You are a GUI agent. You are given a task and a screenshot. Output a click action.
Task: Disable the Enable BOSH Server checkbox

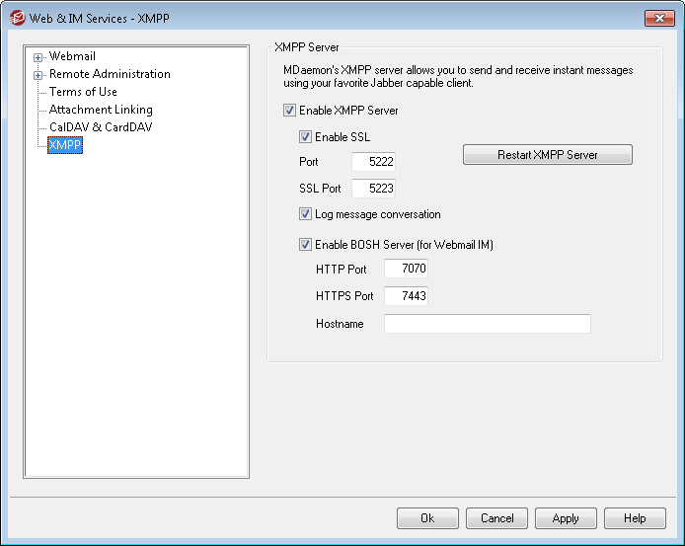coord(305,245)
